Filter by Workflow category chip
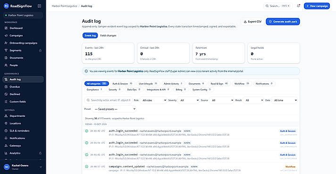This screenshot has height=174, width=336. pos(242,84)
